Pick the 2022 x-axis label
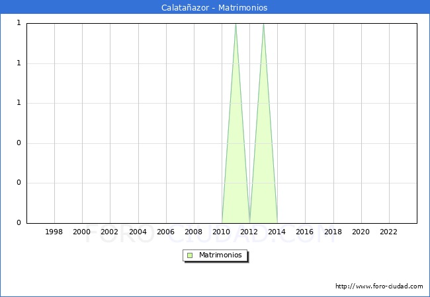 pos(388,232)
